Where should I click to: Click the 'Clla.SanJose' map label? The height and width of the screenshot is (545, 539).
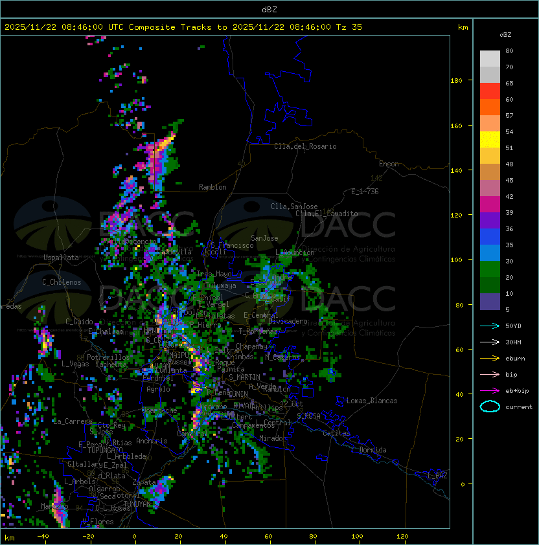(294, 206)
